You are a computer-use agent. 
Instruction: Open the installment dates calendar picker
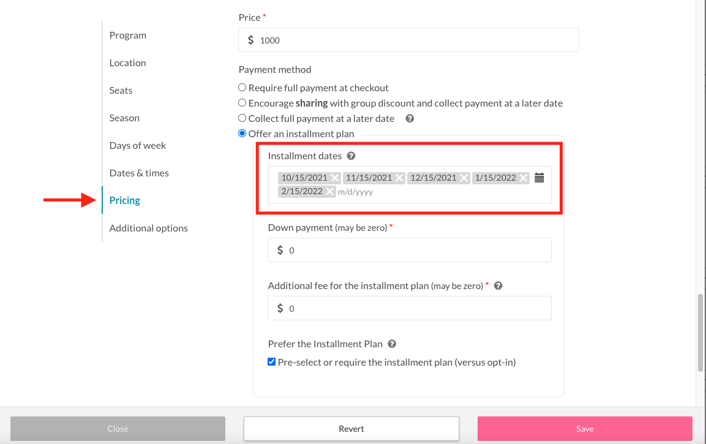[539, 178]
